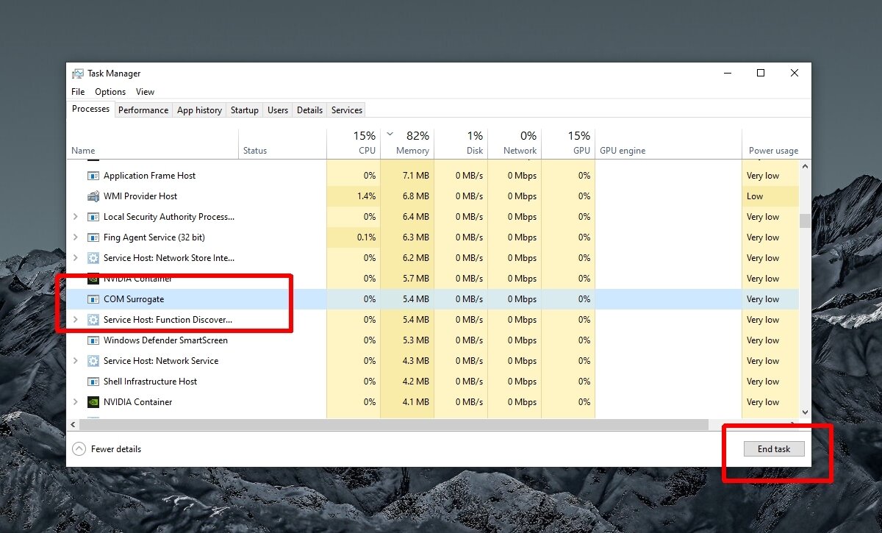Click the vertical scrollbar down arrow
Viewport: 882px width, 533px height.
click(x=805, y=412)
